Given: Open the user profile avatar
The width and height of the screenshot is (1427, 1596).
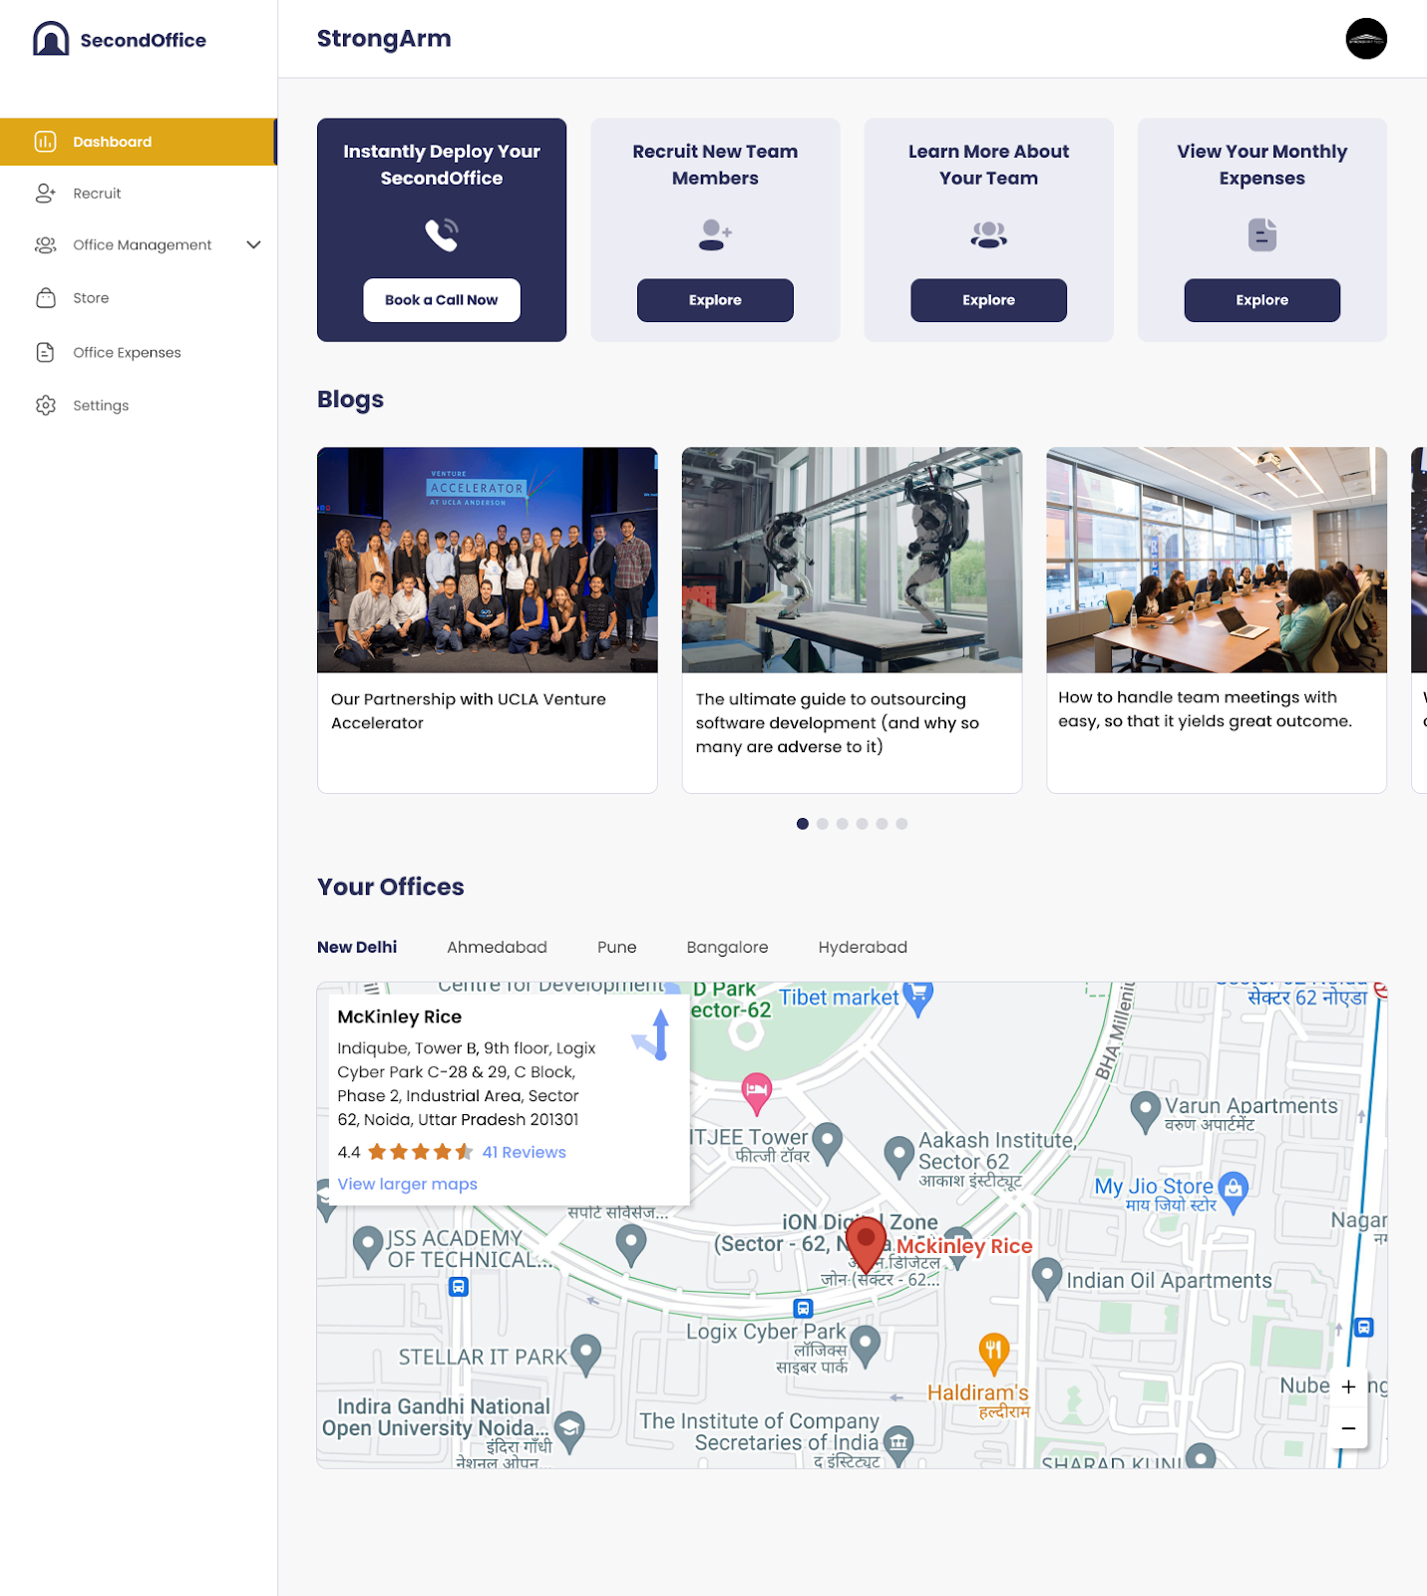Looking at the screenshot, I should (1365, 39).
